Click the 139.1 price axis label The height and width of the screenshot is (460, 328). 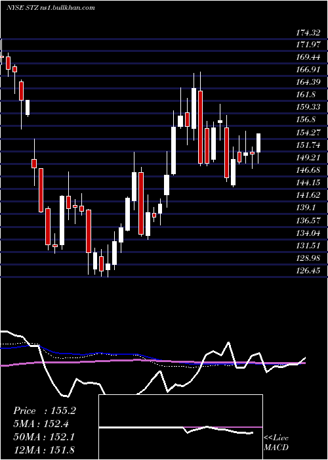pyautogui.click(x=306, y=208)
